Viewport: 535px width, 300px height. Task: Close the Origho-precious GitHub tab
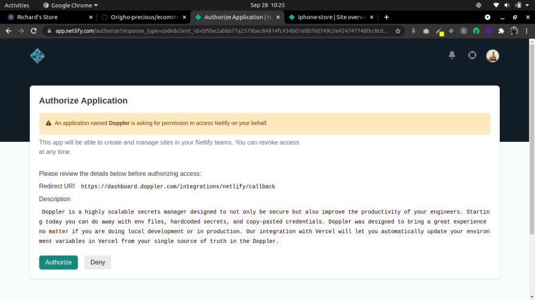click(185, 17)
